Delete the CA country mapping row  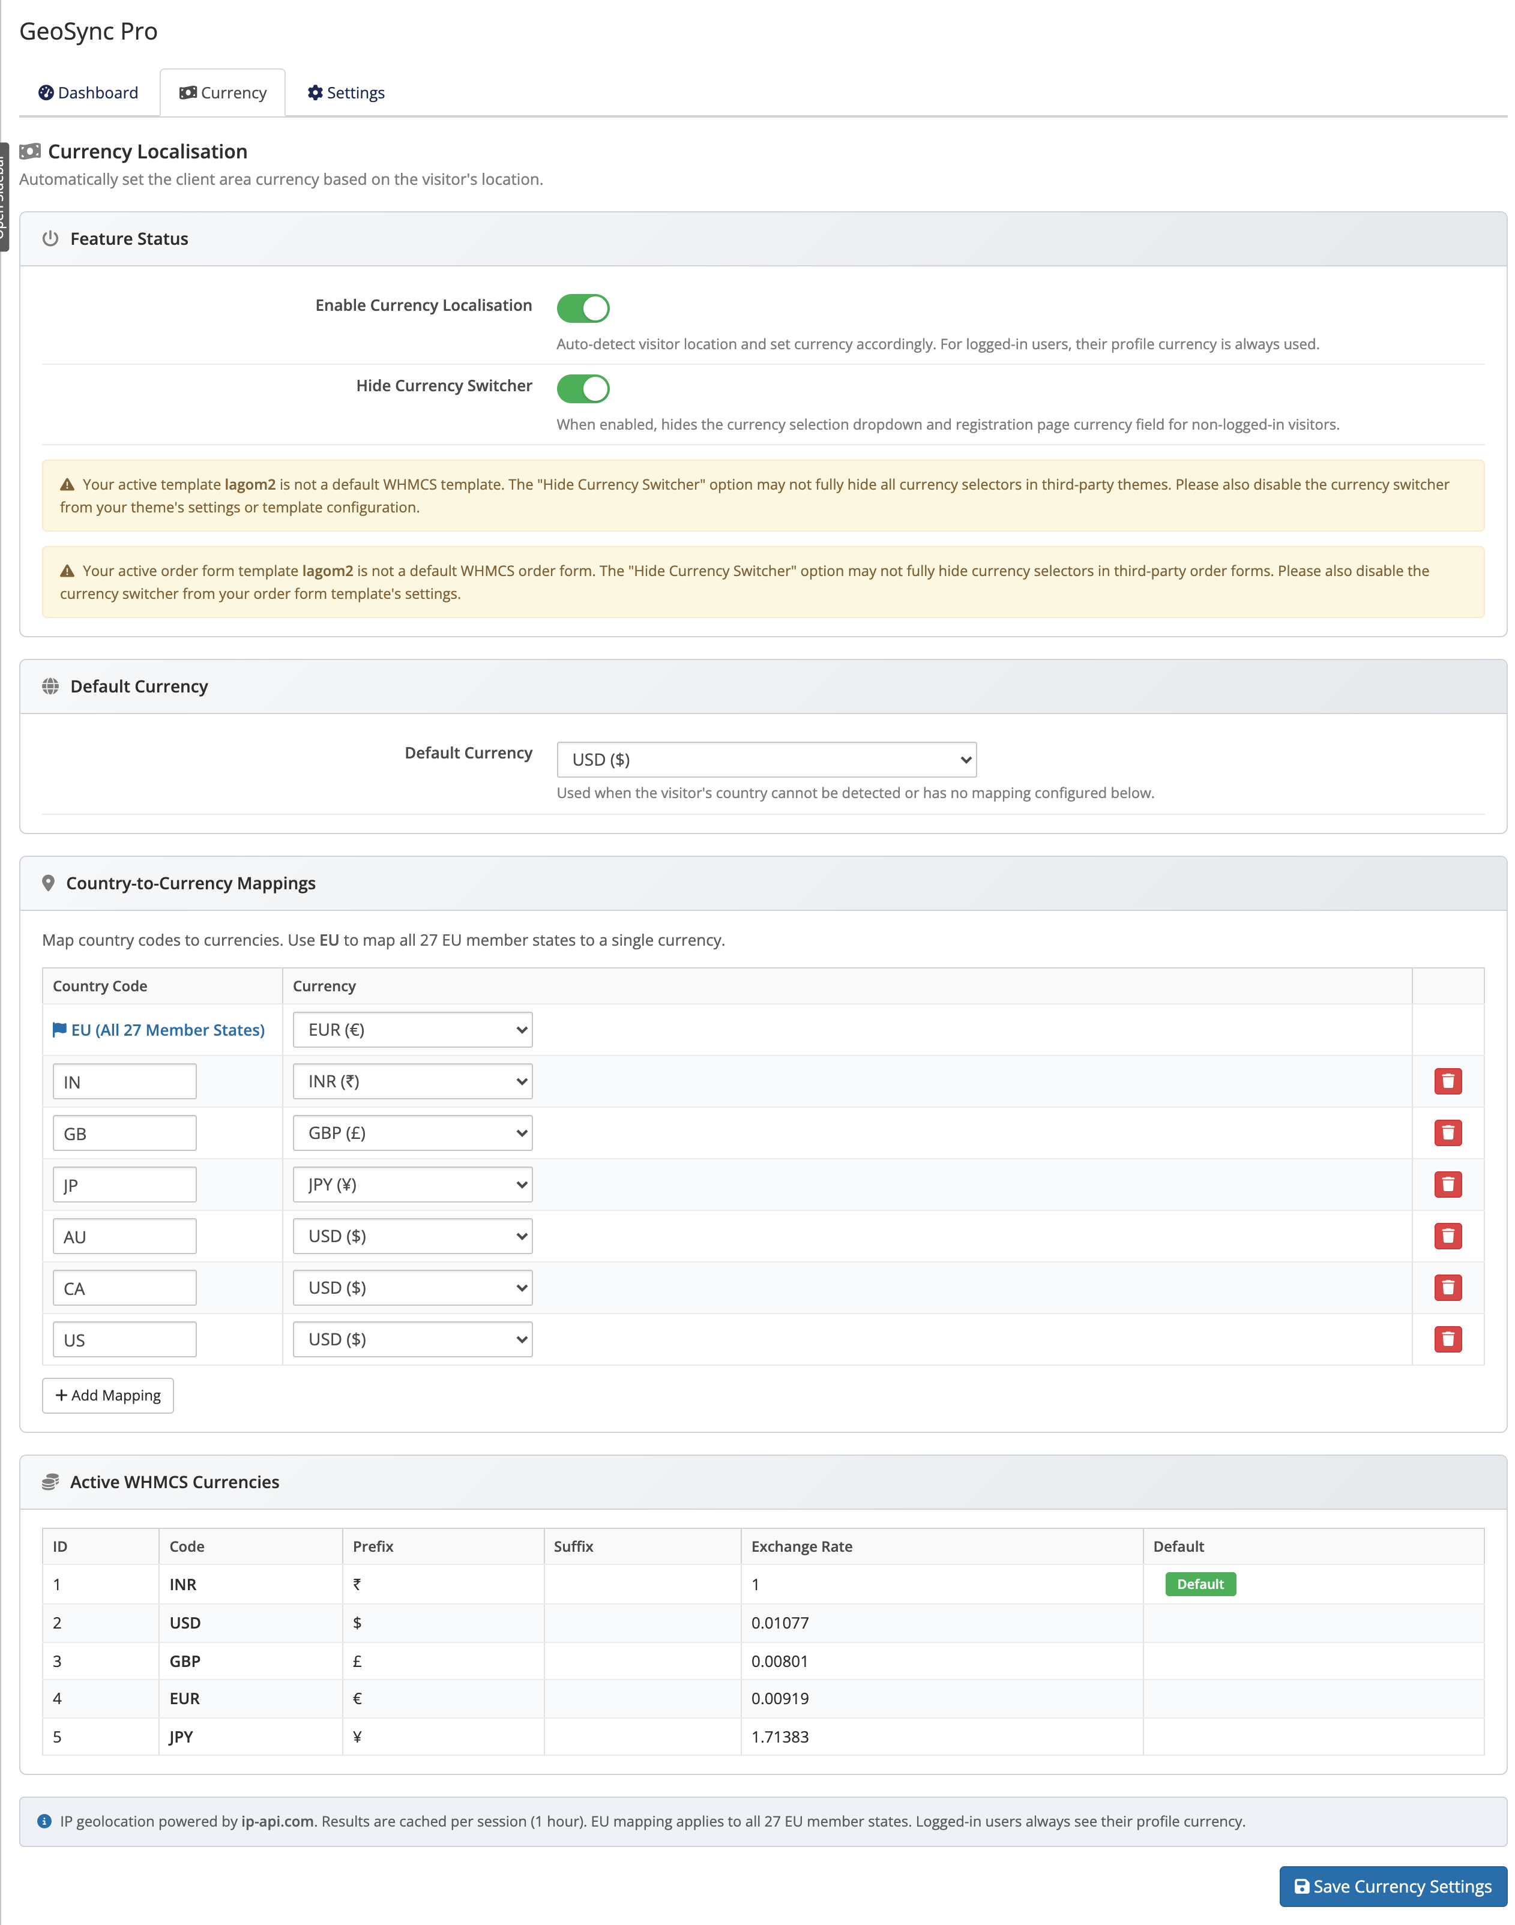click(x=1448, y=1288)
